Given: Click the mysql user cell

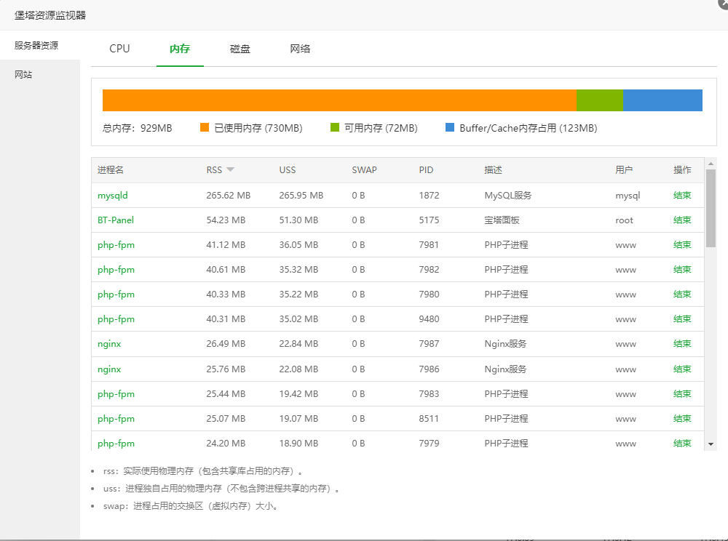Looking at the screenshot, I should point(628,196).
